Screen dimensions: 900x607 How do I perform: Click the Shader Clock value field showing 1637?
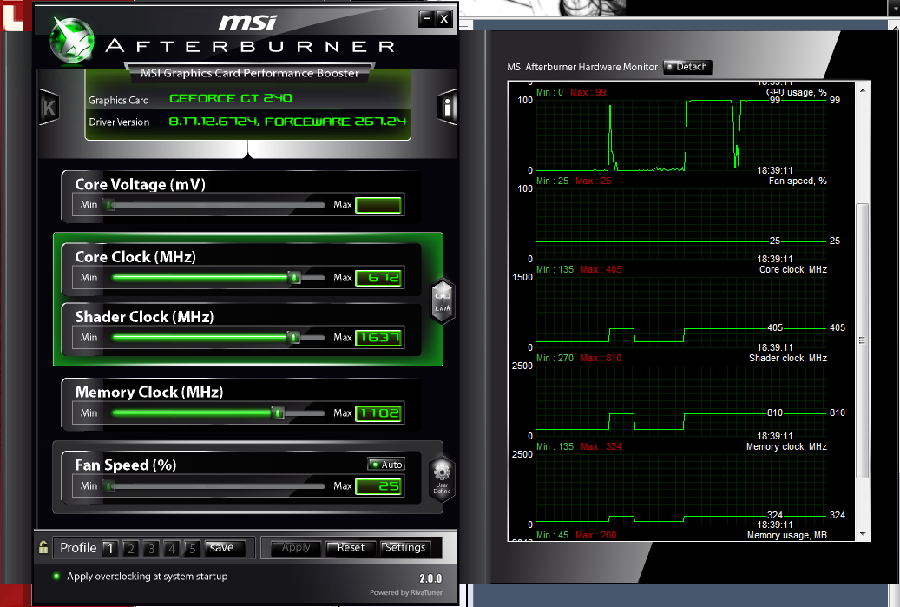coord(378,338)
